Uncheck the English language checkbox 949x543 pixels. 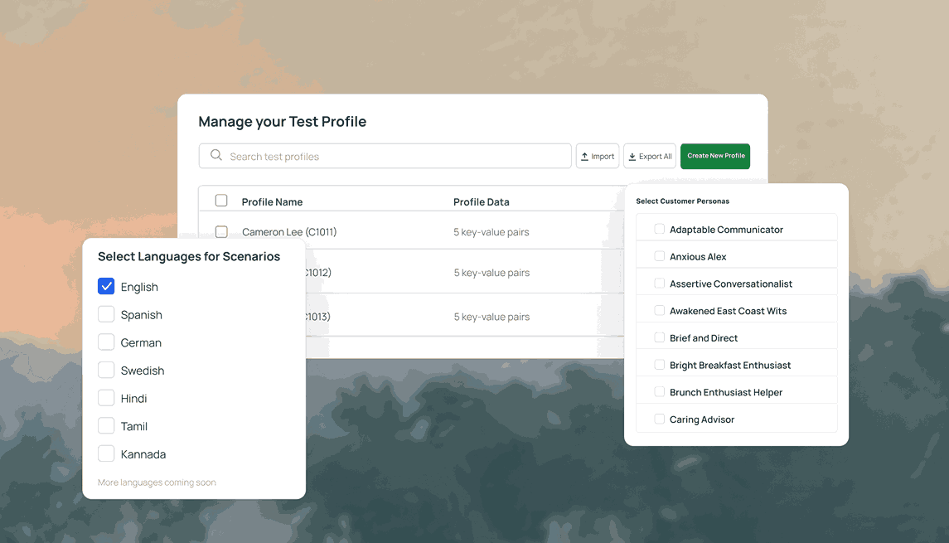click(x=106, y=286)
